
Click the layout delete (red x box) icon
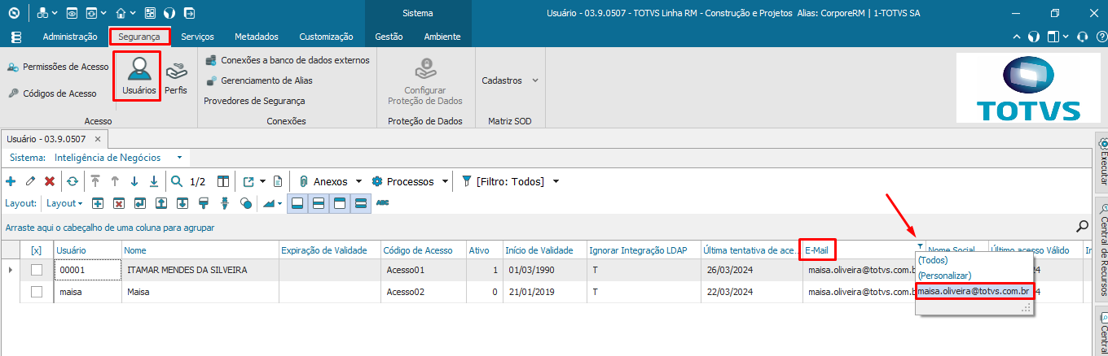pyautogui.click(x=118, y=203)
